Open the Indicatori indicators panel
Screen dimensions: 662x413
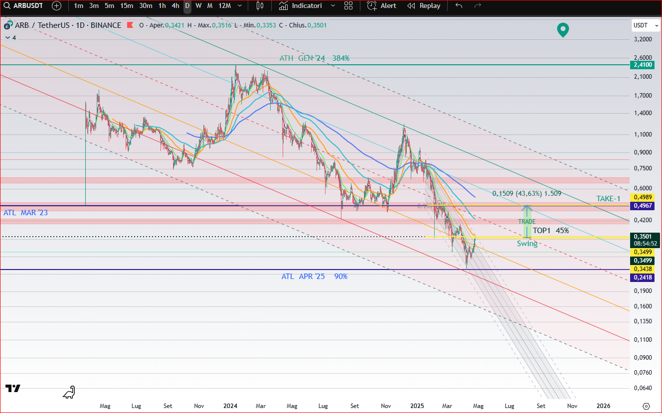[x=301, y=6]
